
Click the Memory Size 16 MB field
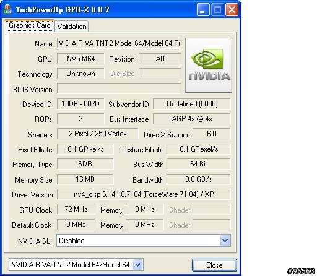pyautogui.click(x=85, y=179)
